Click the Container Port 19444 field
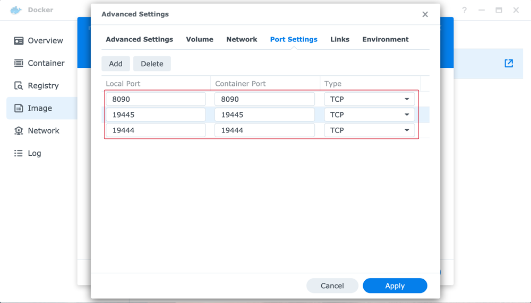 coord(264,130)
